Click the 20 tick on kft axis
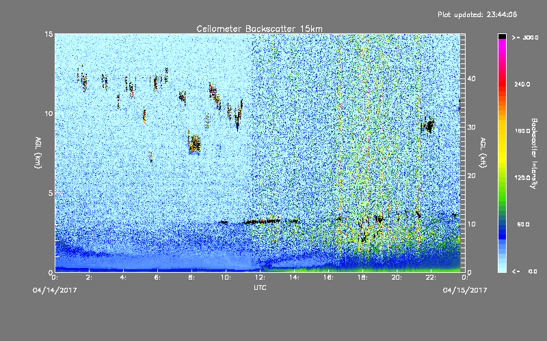This screenshot has height=341, width=547. (471, 176)
